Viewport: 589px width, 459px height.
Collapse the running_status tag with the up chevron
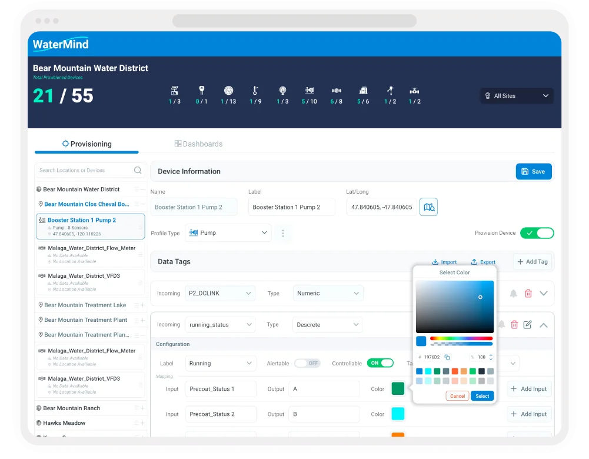coord(544,325)
